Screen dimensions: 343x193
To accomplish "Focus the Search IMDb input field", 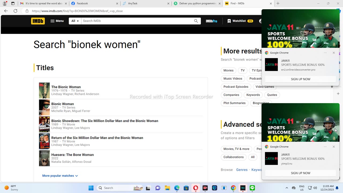I will pos(137,21).
